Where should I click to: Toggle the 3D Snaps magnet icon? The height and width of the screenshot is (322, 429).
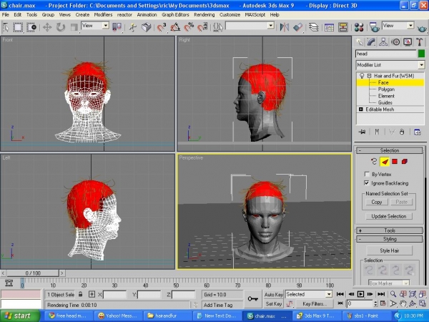tap(162, 27)
